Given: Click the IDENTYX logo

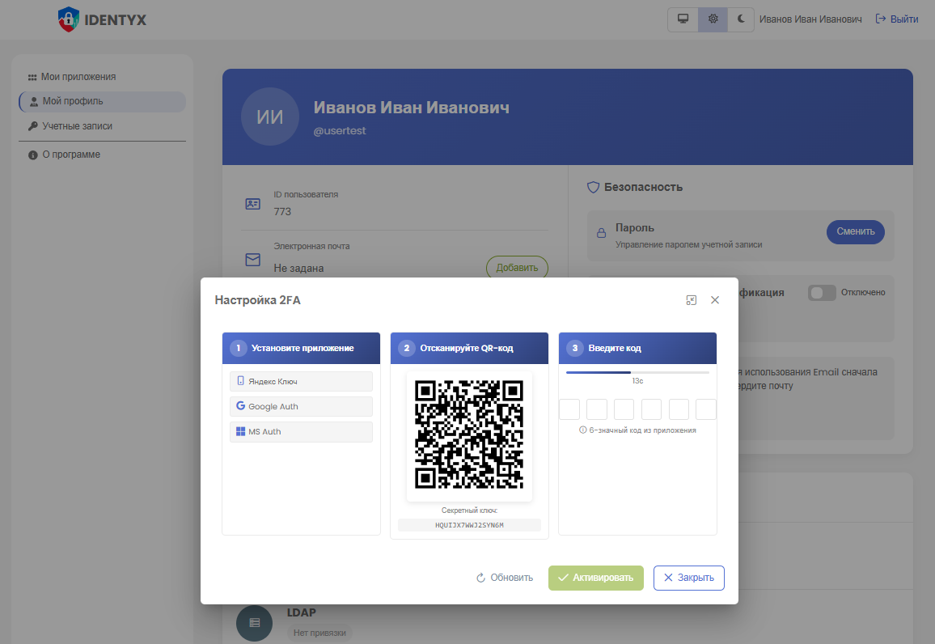Looking at the screenshot, I should tap(103, 19).
